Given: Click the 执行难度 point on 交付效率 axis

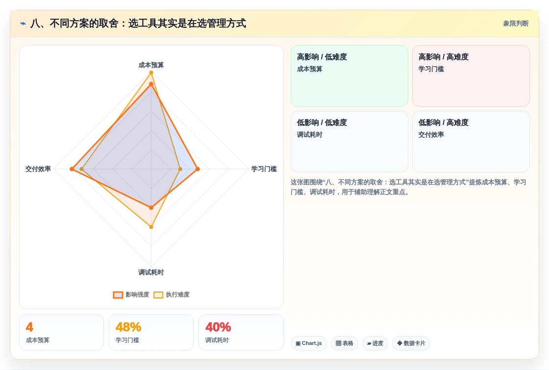Looking at the screenshot, I should coord(81,169).
